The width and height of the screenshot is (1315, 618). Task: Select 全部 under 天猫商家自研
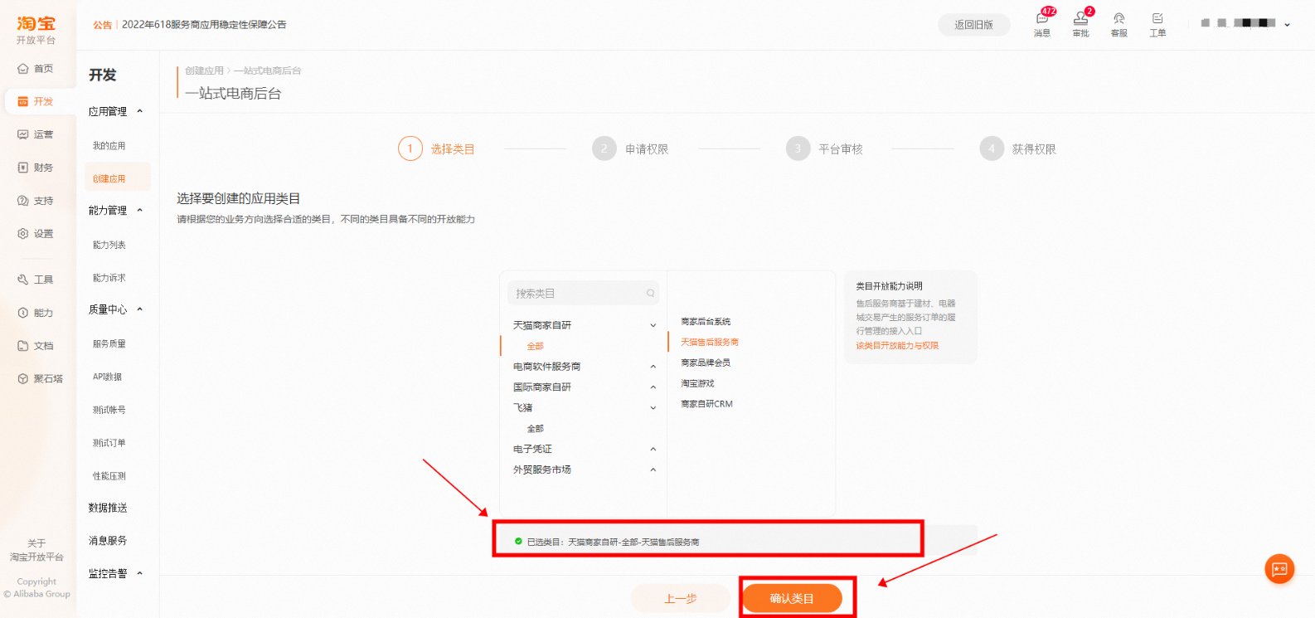click(536, 346)
